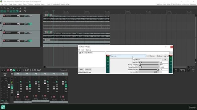Click the Wet Mix (dB) slider handle
This screenshot has height=110, width=197.
(x=155, y=72)
